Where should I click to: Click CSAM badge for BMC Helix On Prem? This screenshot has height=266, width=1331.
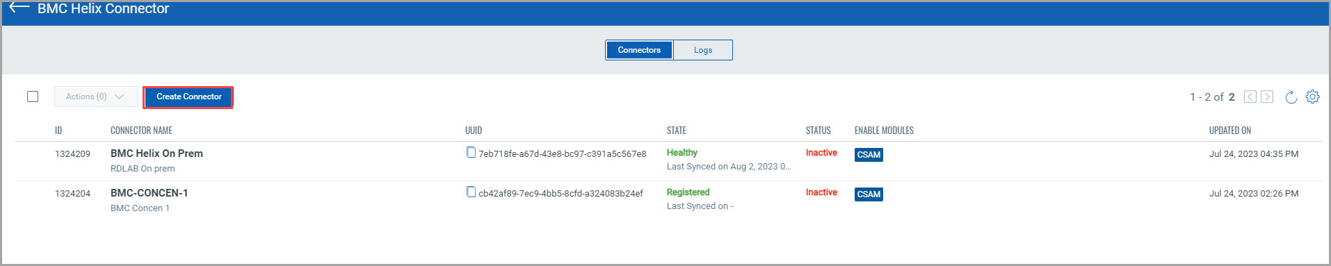pyautogui.click(x=869, y=155)
